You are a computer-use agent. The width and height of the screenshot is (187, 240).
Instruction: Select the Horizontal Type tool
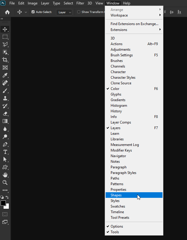(x=5, y=152)
